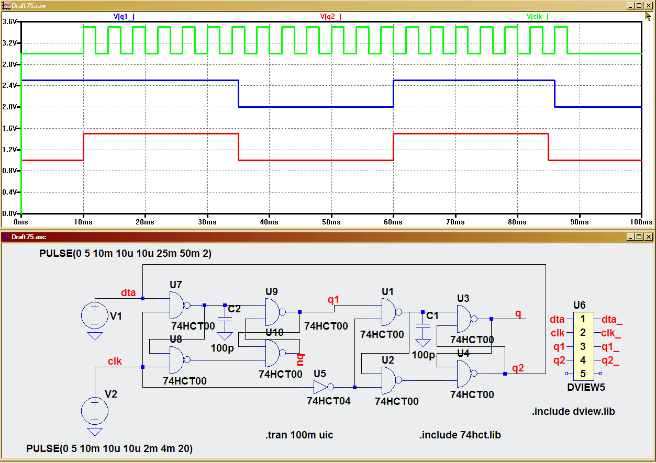Select the PULSE text ending in '25m 50m 2)'

(126, 254)
